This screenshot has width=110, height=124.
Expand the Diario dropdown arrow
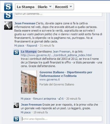(50, 6)
